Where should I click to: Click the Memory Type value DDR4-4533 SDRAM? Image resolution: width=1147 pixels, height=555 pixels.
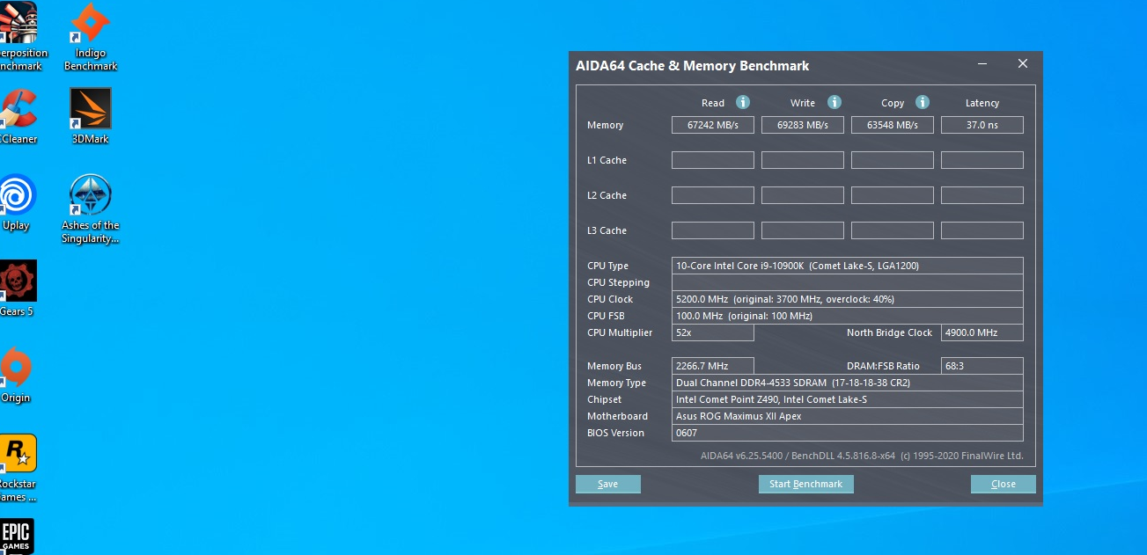click(x=848, y=383)
